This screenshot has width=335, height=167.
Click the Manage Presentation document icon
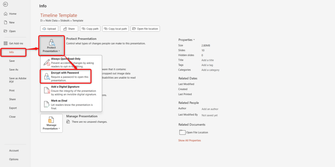click(51, 120)
